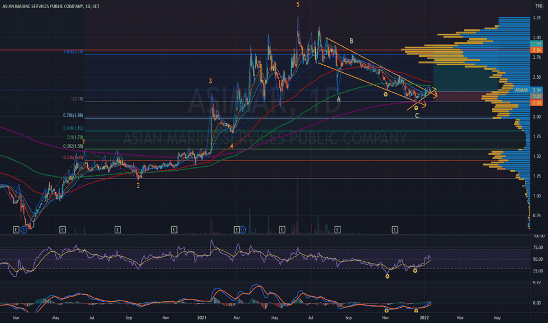Open the earnings E marker near May 2021
This screenshot has width=548, height=323.
point(282,230)
